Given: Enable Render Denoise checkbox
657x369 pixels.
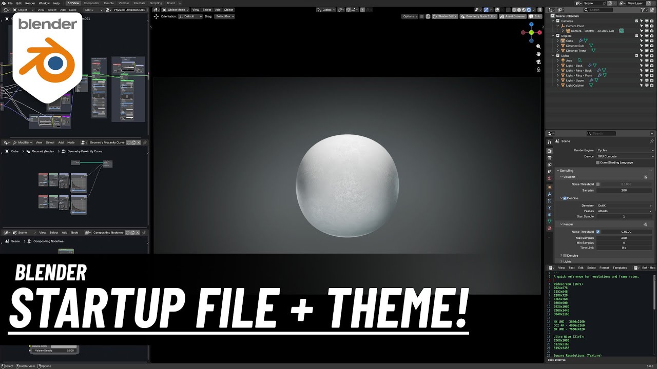Looking at the screenshot, I should pyautogui.click(x=565, y=256).
